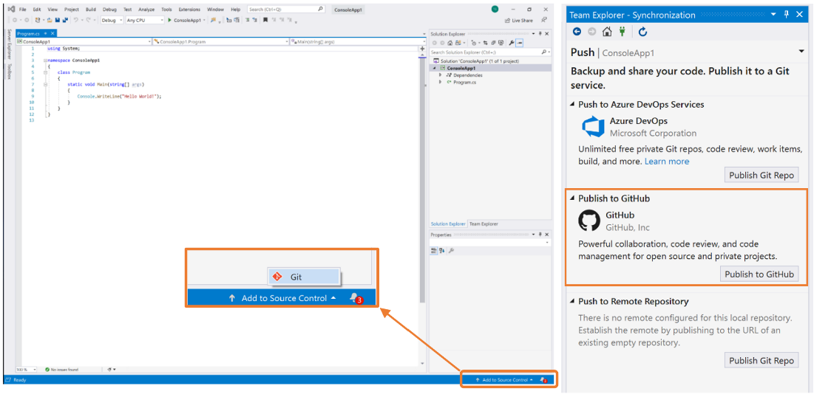Collapse the Push to Remote Repository section
Screen dimensions: 814x394
point(572,301)
